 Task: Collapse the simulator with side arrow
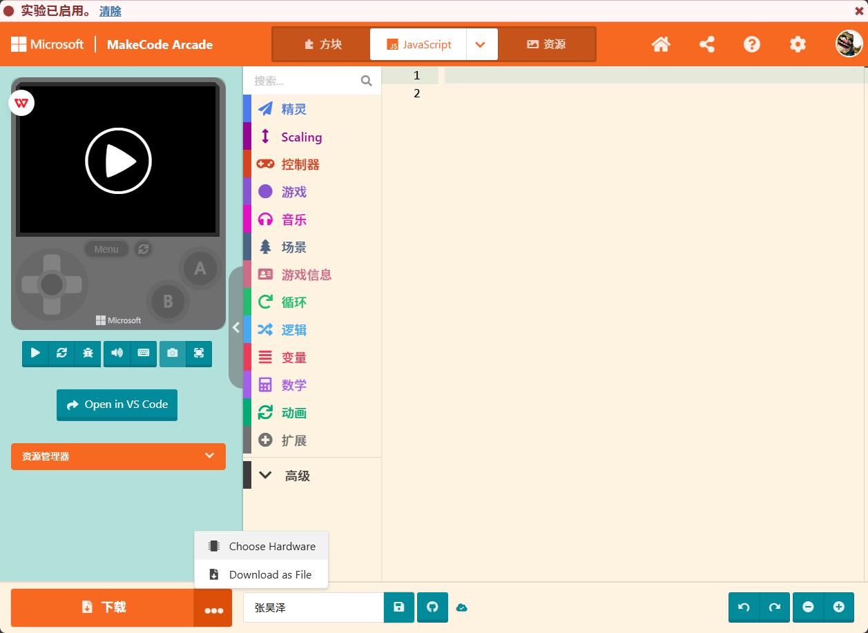click(x=235, y=327)
